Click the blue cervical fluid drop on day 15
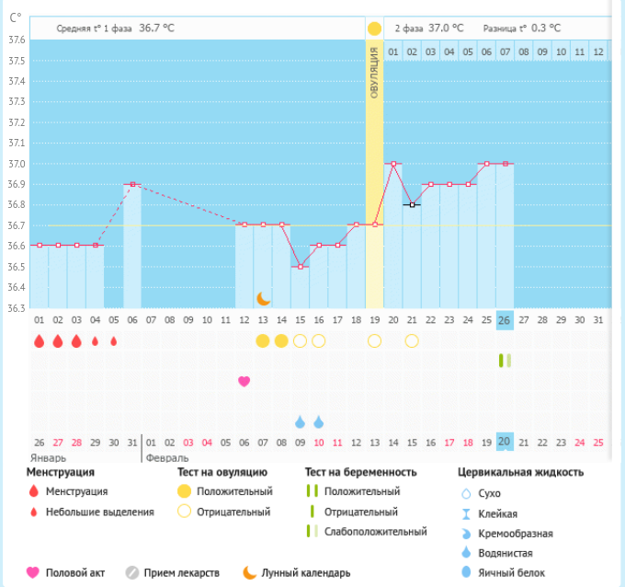This screenshot has width=625, height=587. (301, 422)
